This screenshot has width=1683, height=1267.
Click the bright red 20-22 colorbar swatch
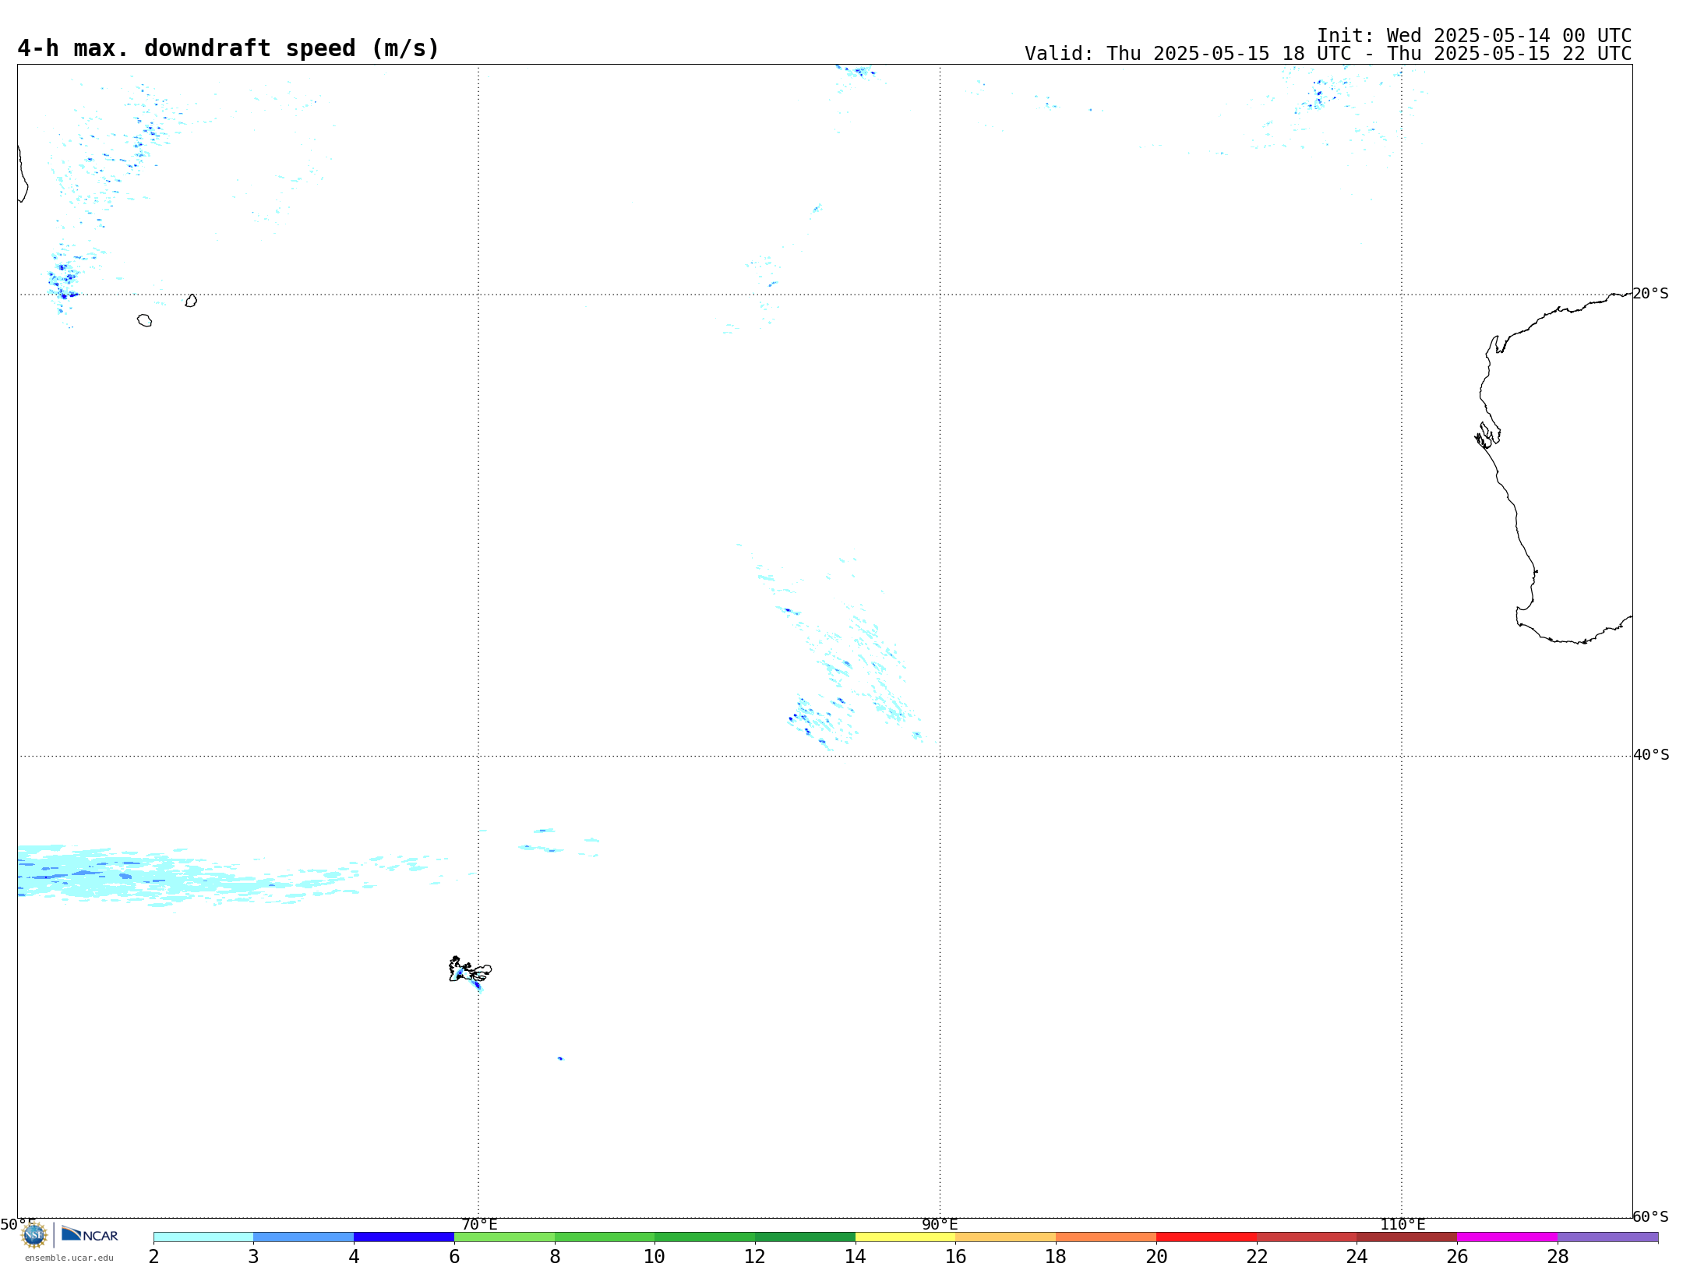pos(1206,1237)
